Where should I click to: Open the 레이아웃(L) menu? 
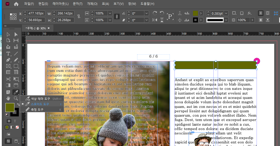pos(60,4)
